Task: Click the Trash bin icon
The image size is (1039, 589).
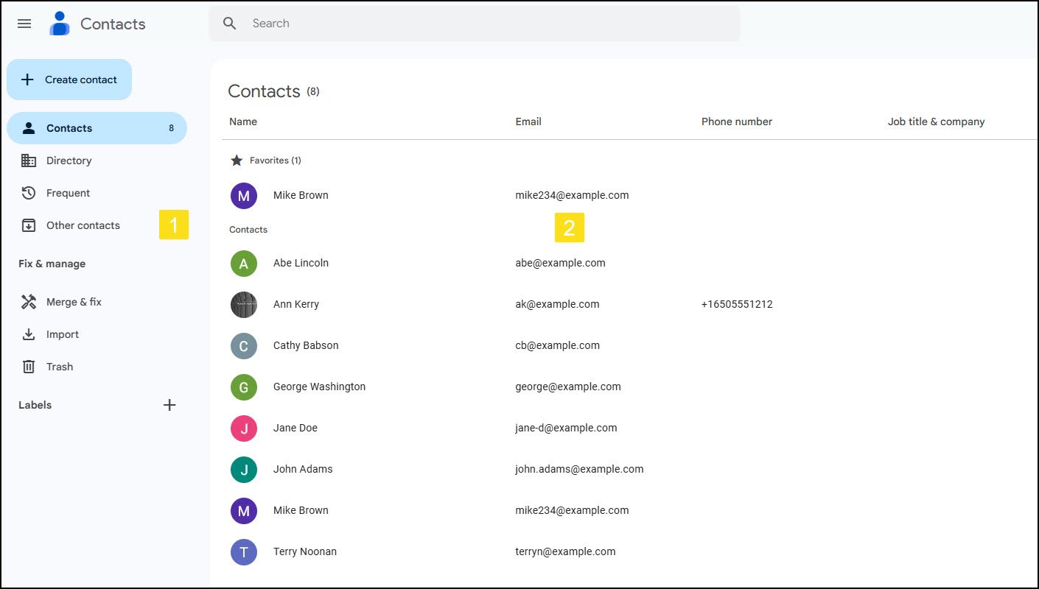Action: 29,367
